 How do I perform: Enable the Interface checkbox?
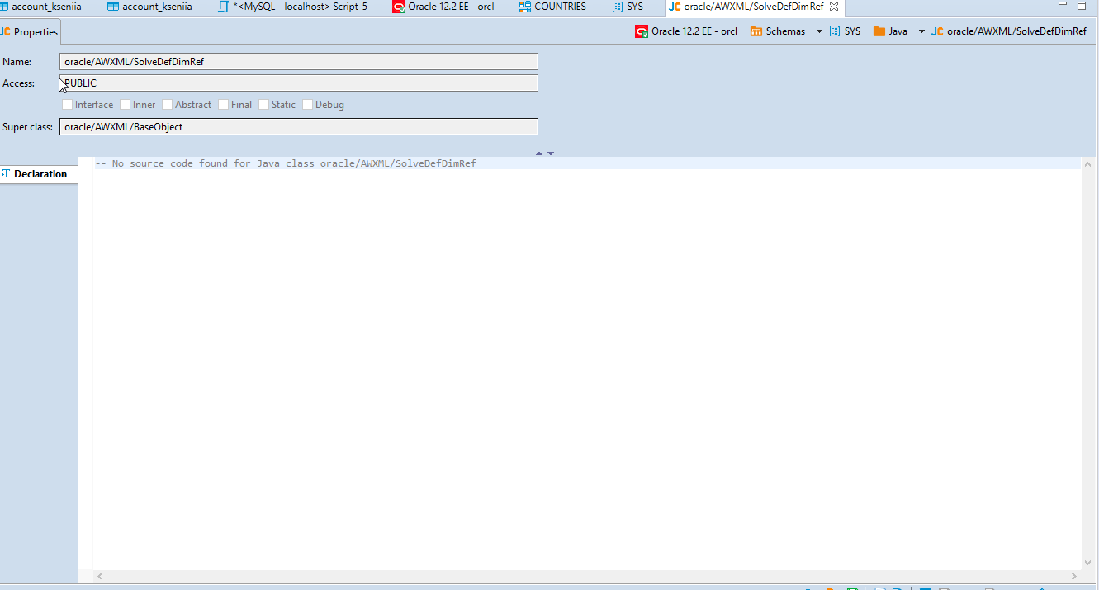(68, 104)
